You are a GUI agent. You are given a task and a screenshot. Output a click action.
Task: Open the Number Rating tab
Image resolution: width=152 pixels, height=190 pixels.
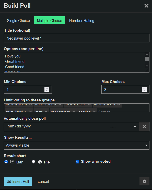[x=81, y=20]
